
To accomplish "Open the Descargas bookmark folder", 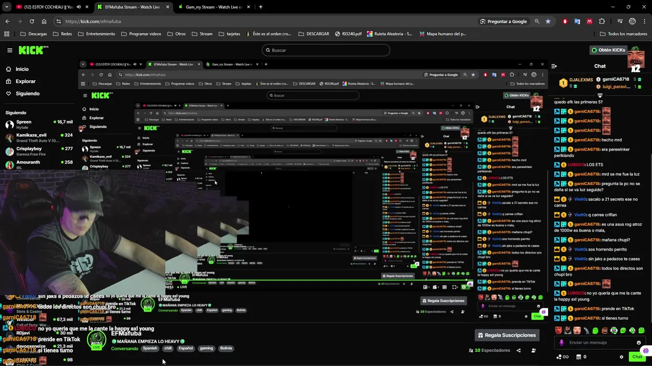I will click(x=34, y=34).
